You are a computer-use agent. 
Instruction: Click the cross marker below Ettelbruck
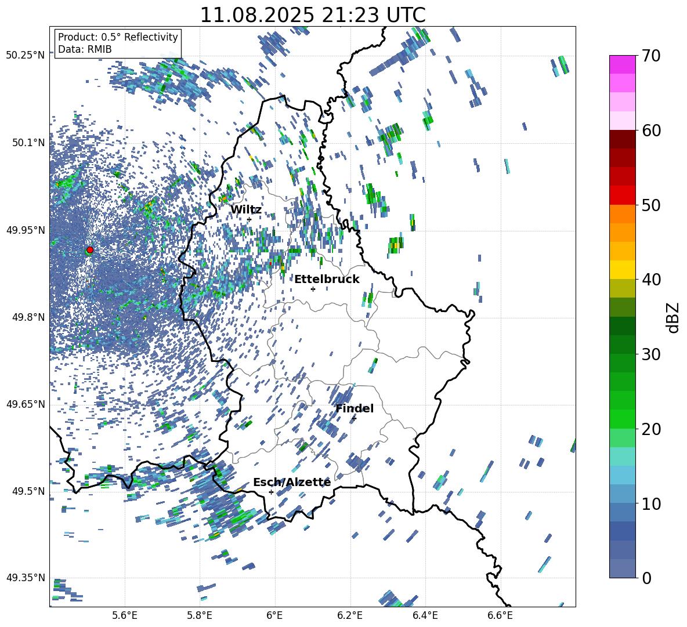(313, 289)
